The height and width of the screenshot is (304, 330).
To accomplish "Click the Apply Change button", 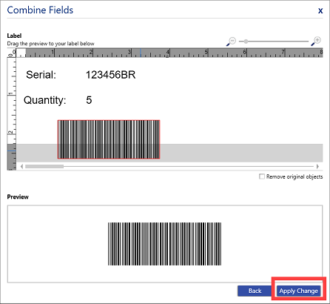I will click(x=299, y=291).
